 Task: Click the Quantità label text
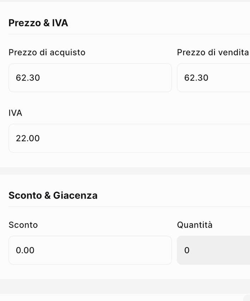click(x=195, y=225)
